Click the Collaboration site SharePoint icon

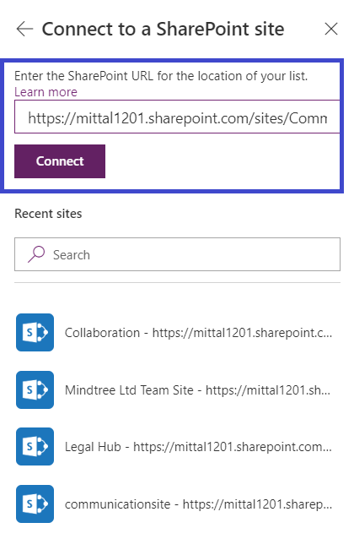[35, 332]
